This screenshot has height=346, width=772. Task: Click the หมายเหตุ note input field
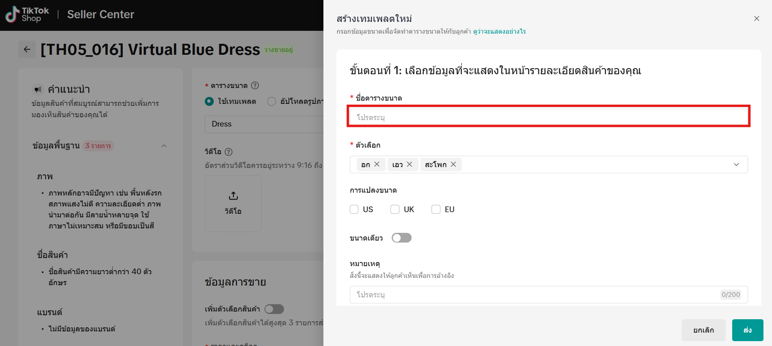coord(549,294)
